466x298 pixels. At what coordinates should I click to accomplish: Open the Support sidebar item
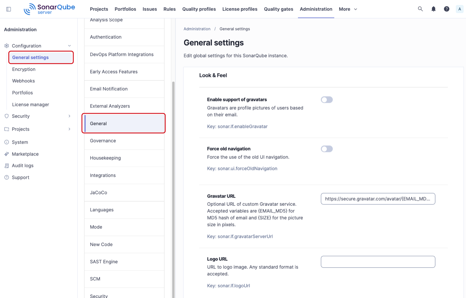coord(21,177)
